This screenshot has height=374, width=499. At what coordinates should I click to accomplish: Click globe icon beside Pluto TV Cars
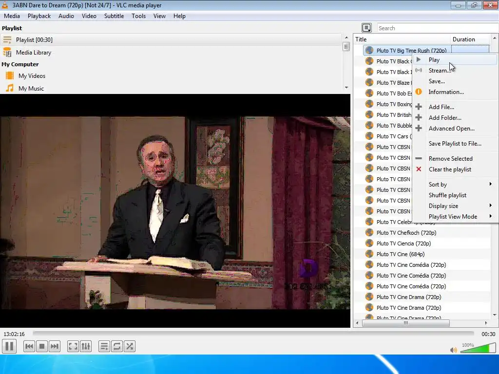[369, 136]
